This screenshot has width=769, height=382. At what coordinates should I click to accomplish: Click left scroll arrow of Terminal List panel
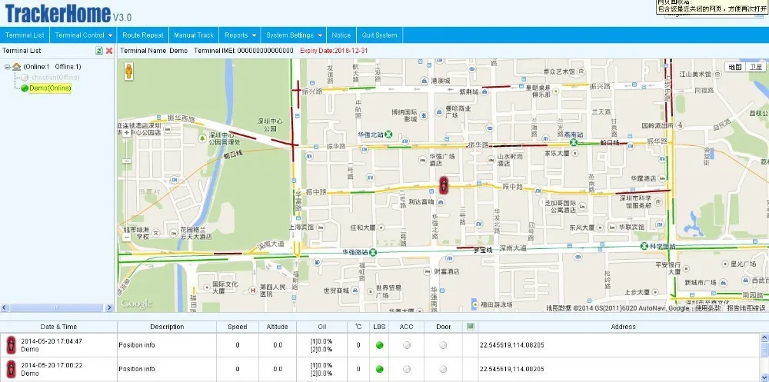coord(5,307)
